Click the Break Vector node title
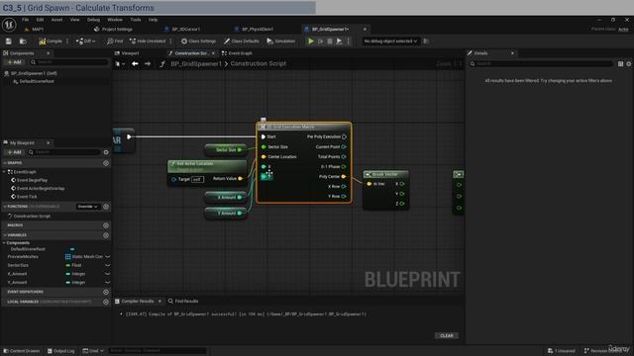 click(x=385, y=174)
